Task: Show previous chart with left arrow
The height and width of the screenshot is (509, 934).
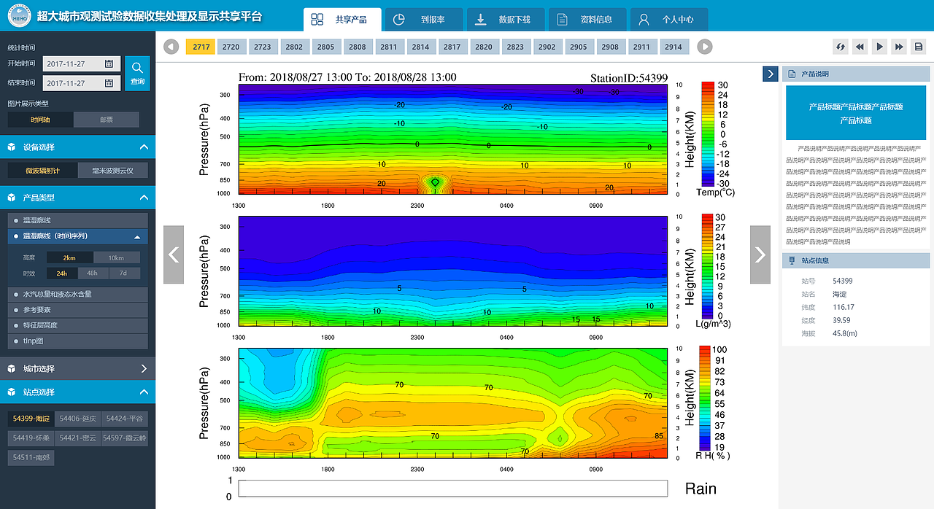Action: (x=174, y=254)
